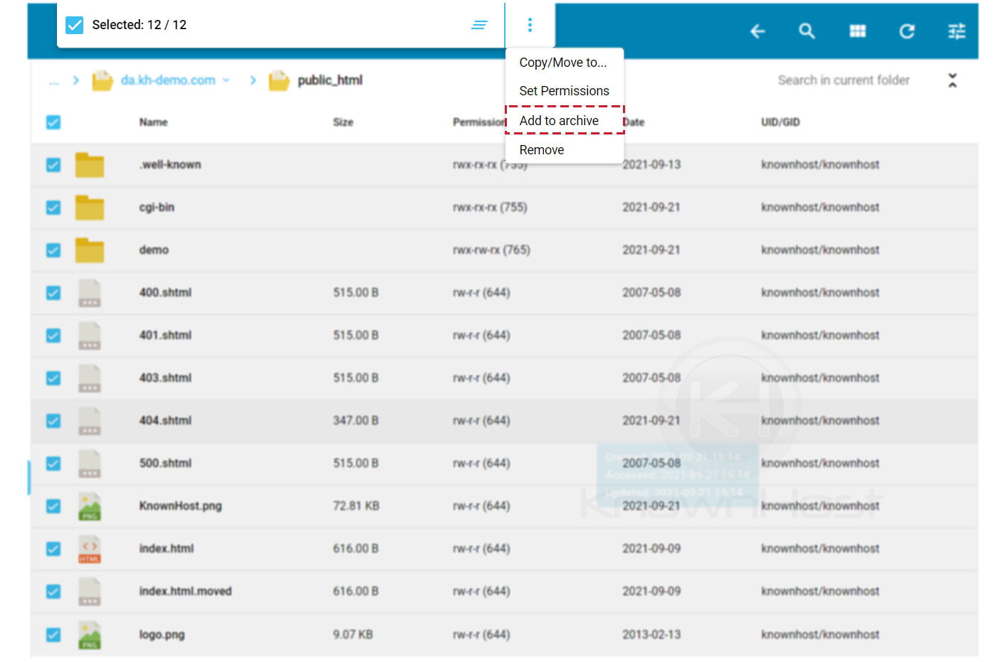This screenshot has height=662, width=1006.
Task: Click the HTML icon next to index.html
Action: point(89,548)
